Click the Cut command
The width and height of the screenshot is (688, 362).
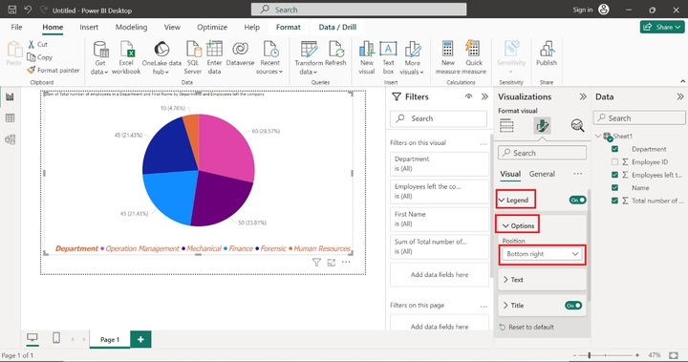[x=37, y=44]
